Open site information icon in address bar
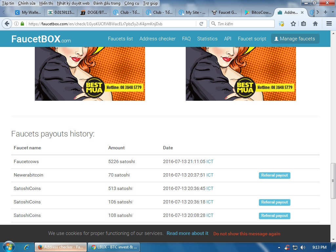Viewport: 336px width, 252px height. [16, 24]
